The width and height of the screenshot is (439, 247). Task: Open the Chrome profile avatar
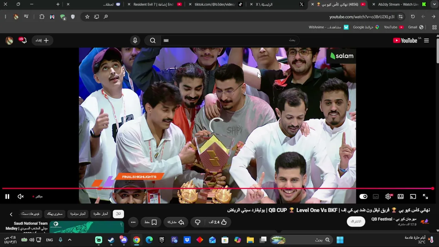(16, 16)
